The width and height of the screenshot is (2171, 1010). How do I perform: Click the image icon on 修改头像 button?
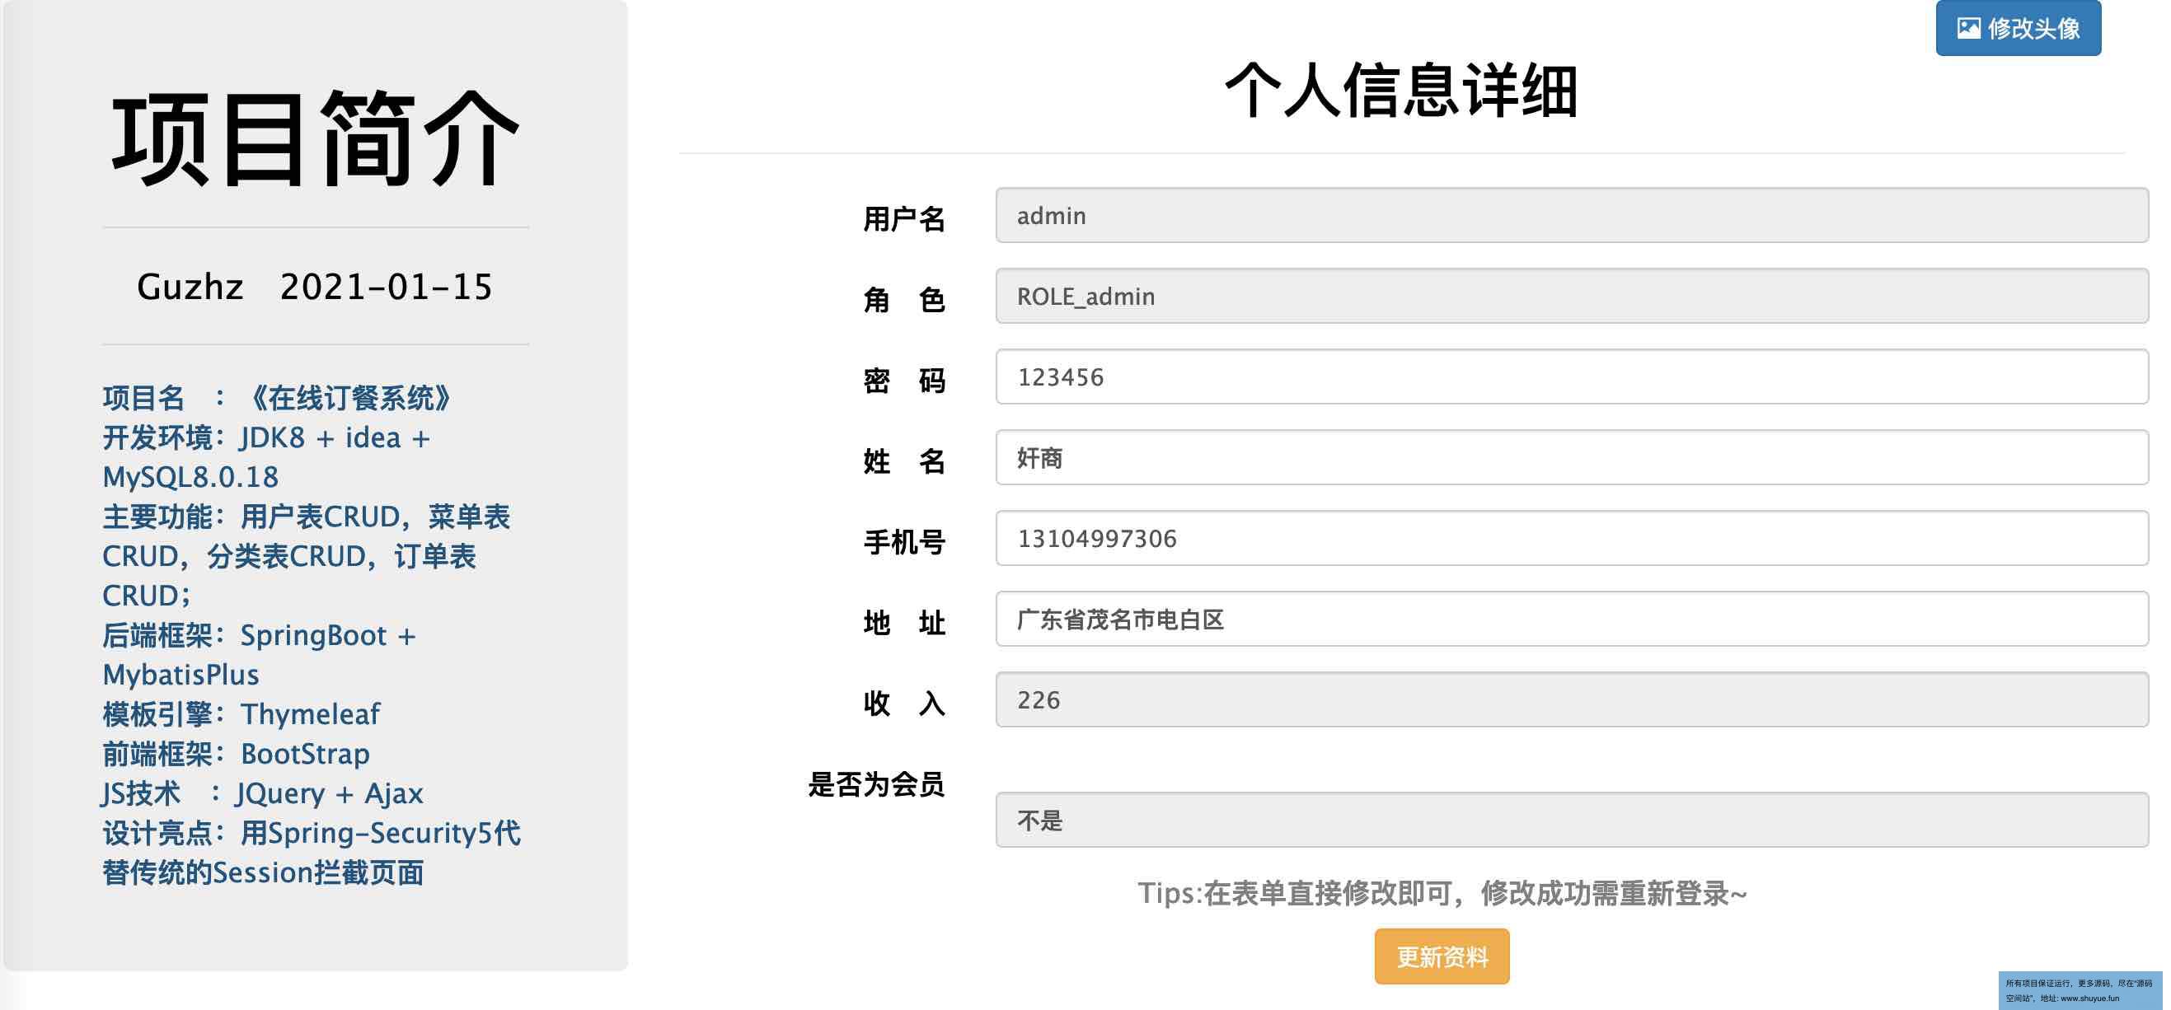tap(1968, 29)
